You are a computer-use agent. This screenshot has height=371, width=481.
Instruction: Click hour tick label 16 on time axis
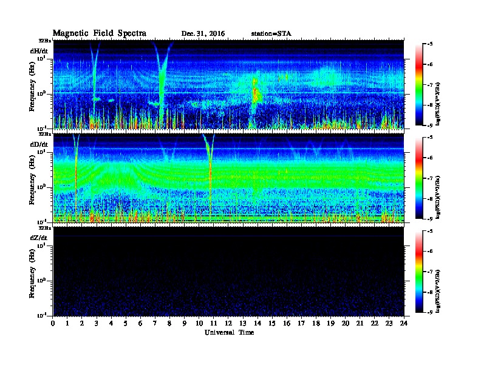[287, 323]
